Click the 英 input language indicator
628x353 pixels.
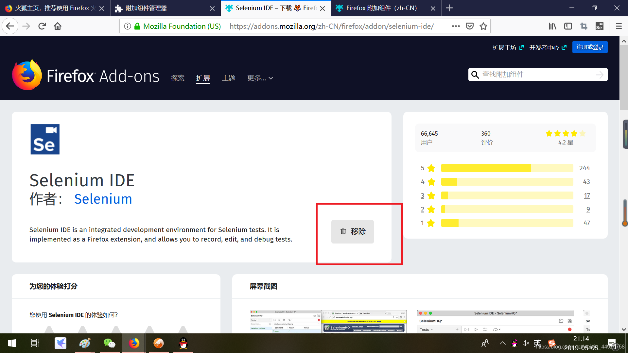(x=537, y=343)
